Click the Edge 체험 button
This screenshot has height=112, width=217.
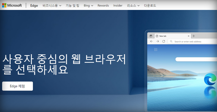click(18, 86)
